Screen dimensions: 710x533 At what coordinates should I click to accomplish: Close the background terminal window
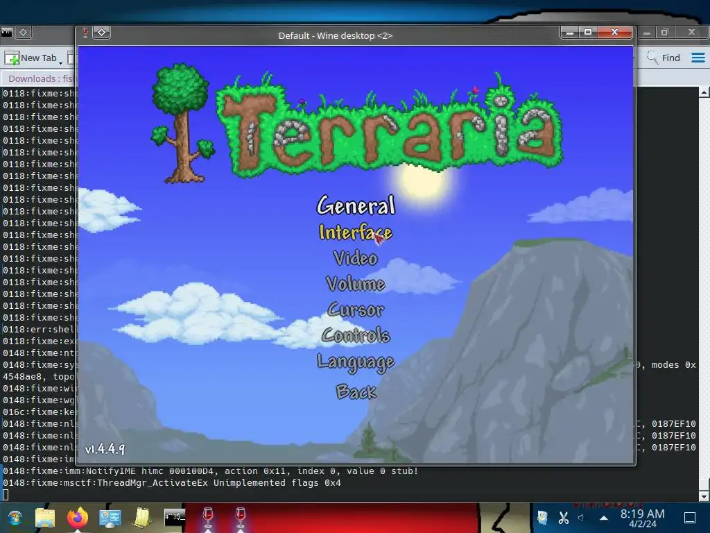click(x=691, y=32)
